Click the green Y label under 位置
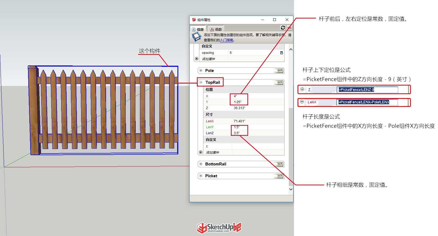 (x=207, y=102)
